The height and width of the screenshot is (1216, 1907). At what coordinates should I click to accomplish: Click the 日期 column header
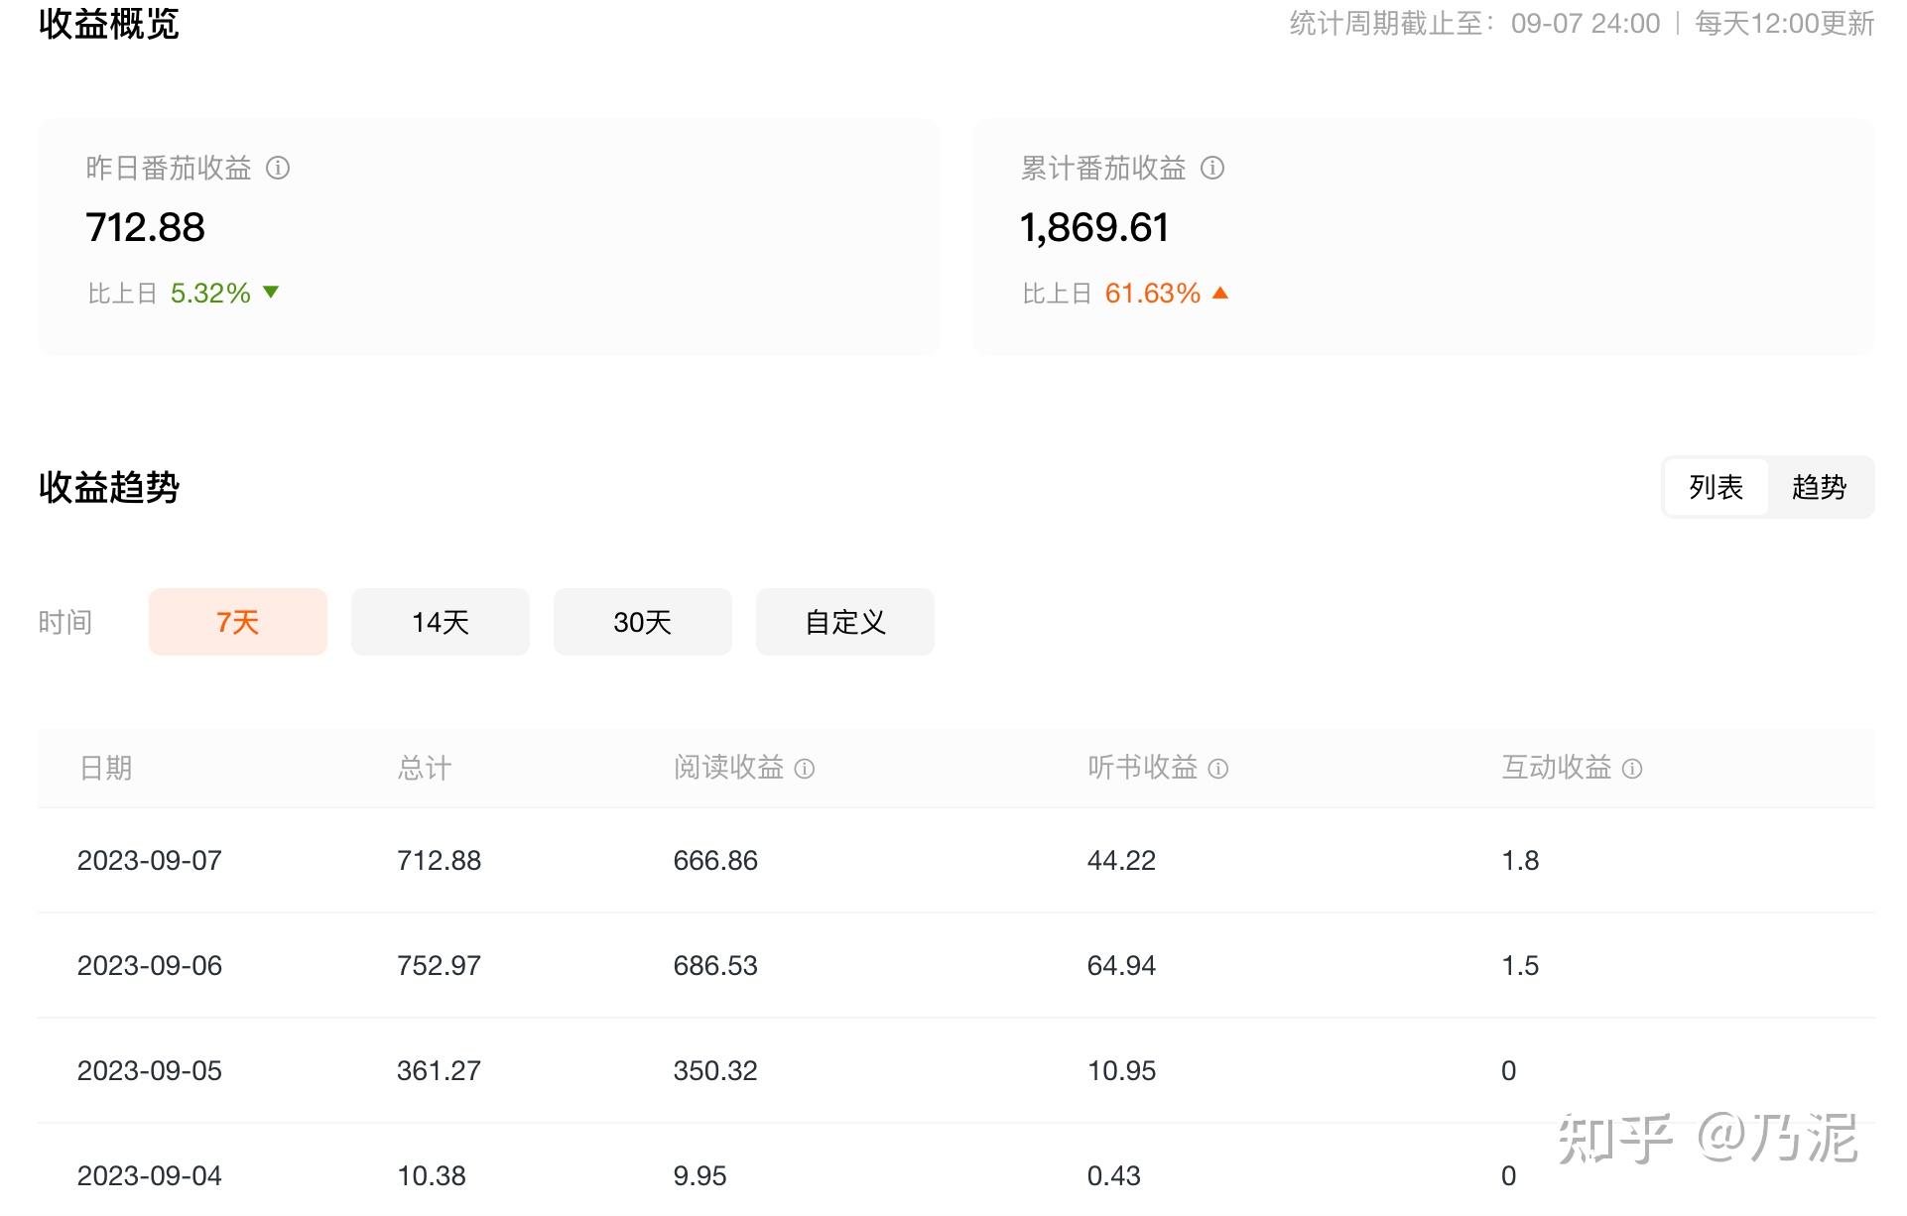pyautogui.click(x=105, y=768)
